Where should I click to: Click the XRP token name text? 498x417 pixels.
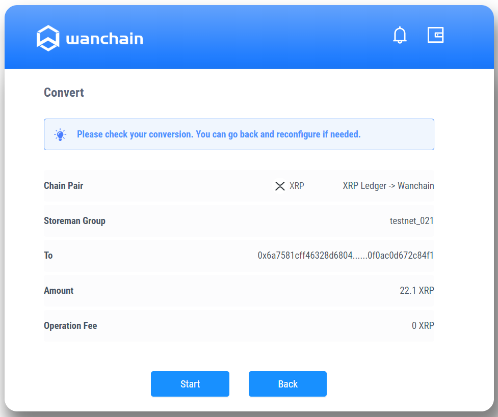297,186
